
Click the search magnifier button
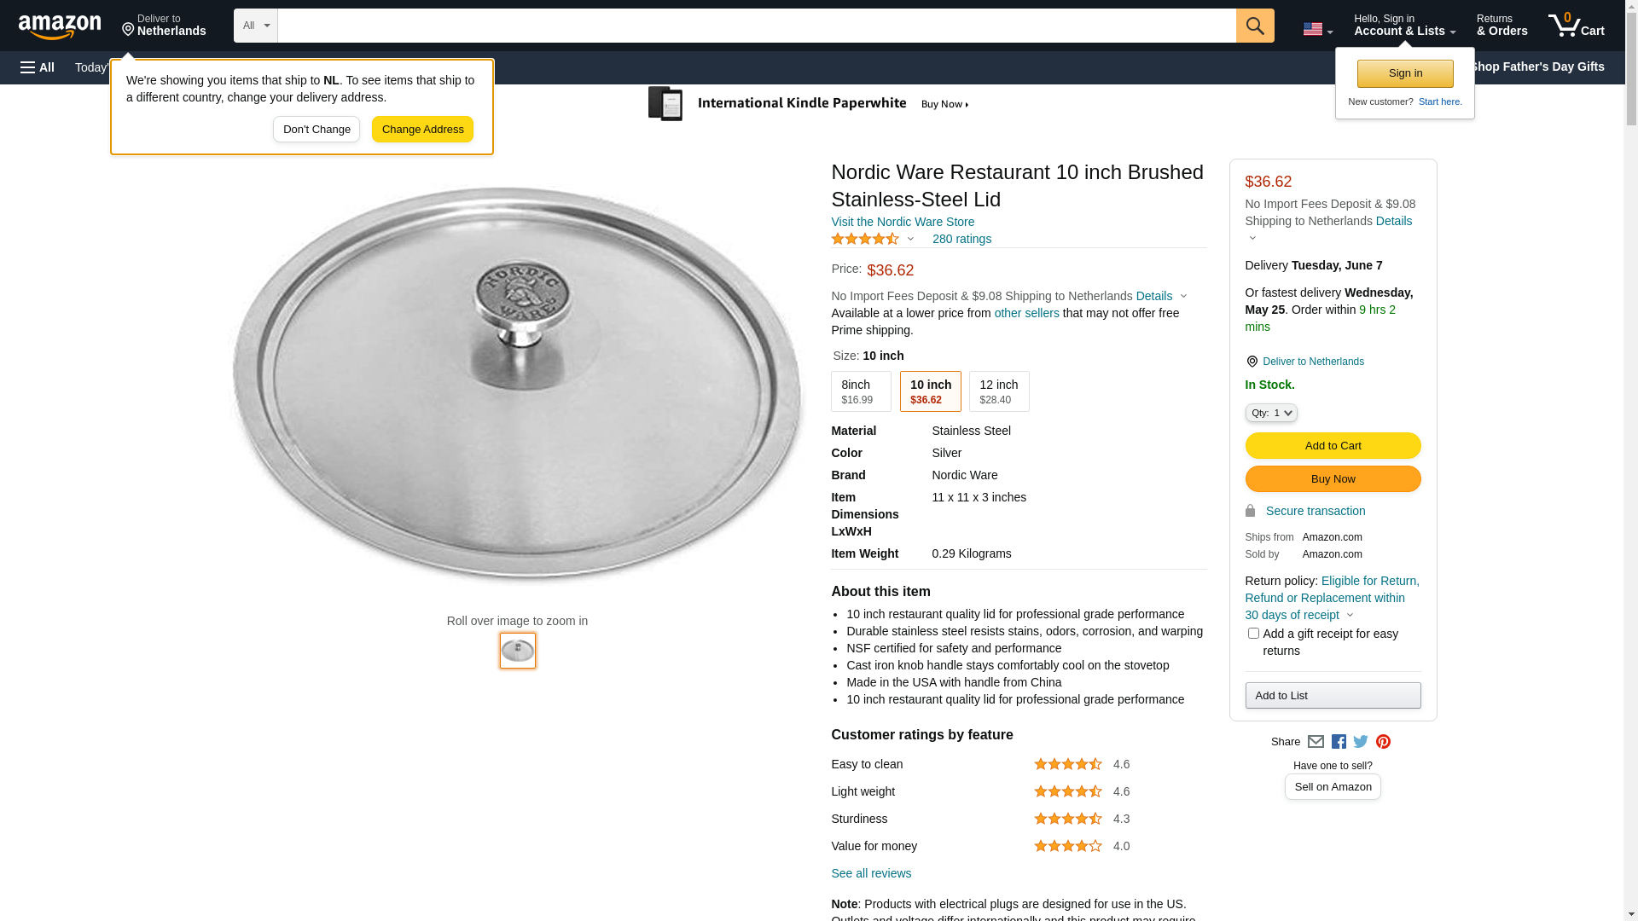click(1254, 26)
